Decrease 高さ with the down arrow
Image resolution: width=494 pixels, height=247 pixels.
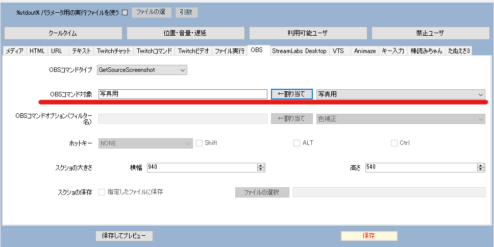pyautogui.click(x=481, y=170)
